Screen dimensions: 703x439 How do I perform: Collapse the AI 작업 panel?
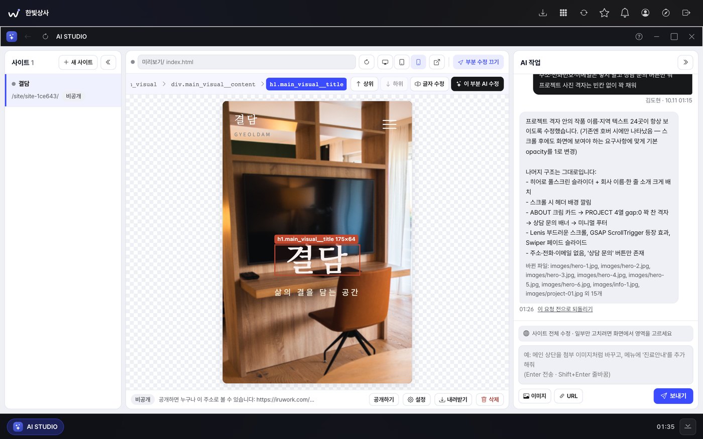[x=685, y=62]
